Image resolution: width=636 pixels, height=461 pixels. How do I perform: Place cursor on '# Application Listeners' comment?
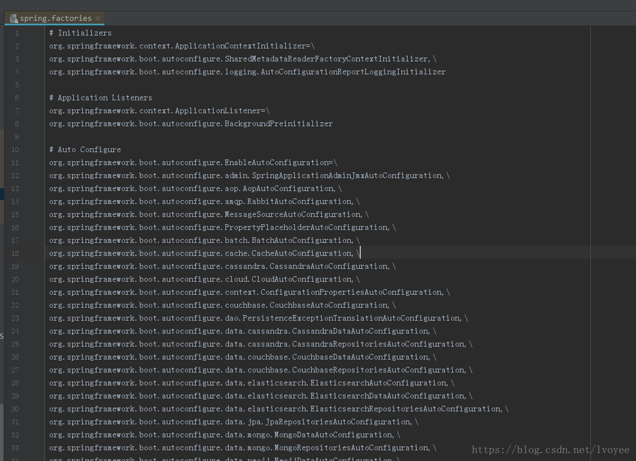pos(100,98)
